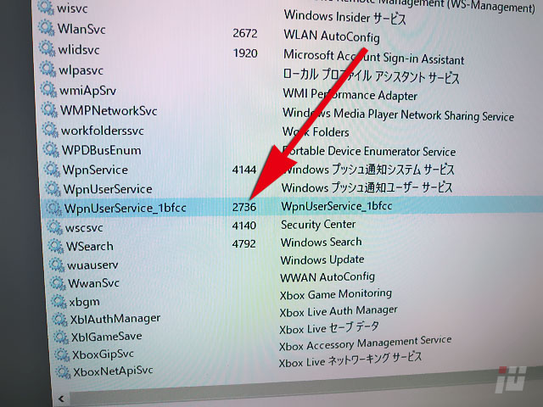Click PID value 2736
543x407 pixels.
tap(244, 207)
